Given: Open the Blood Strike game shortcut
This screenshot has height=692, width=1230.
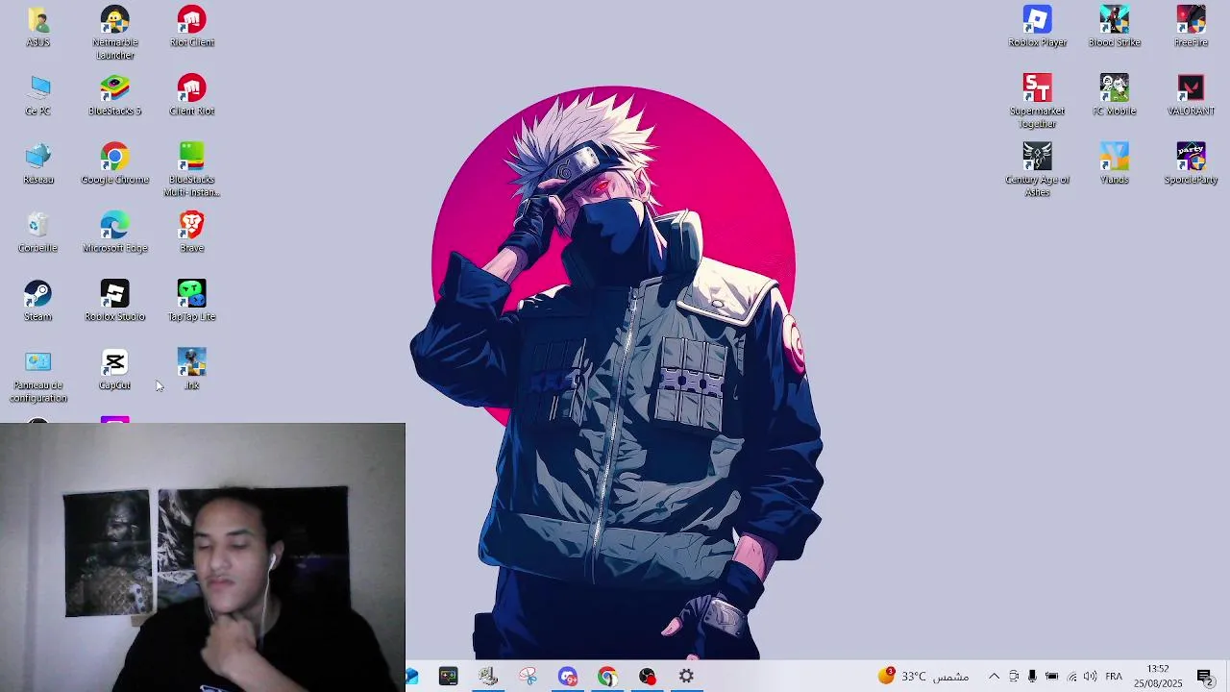Looking at the screenshot, I should (x=1114, y=27).
